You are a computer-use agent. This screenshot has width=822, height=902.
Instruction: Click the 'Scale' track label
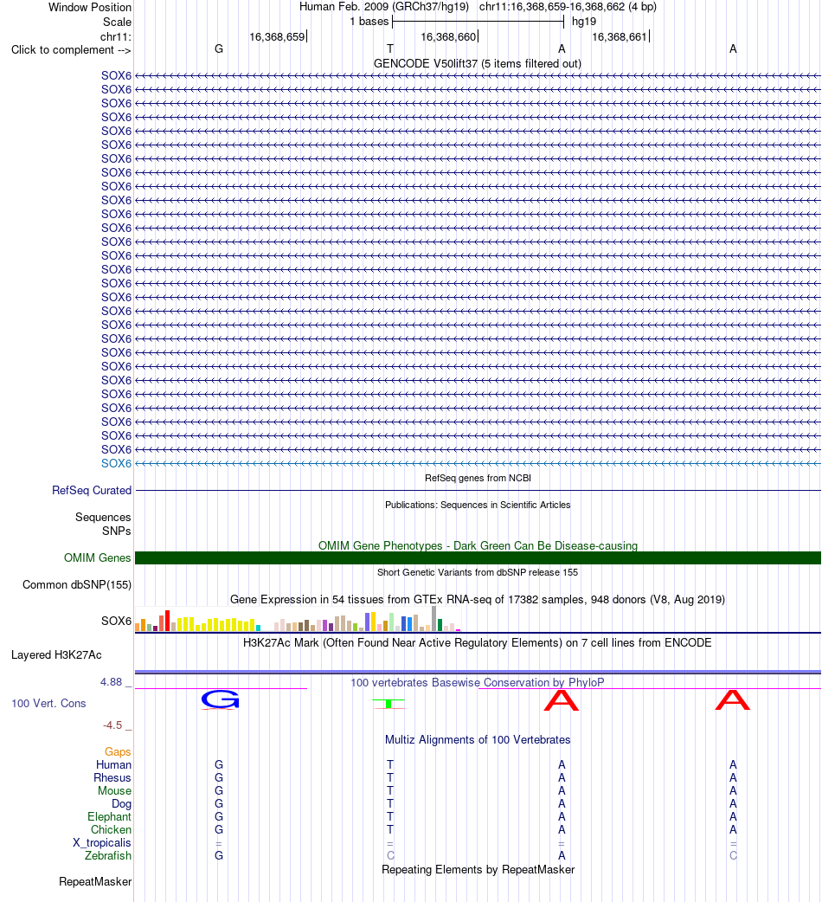[118, 22]
